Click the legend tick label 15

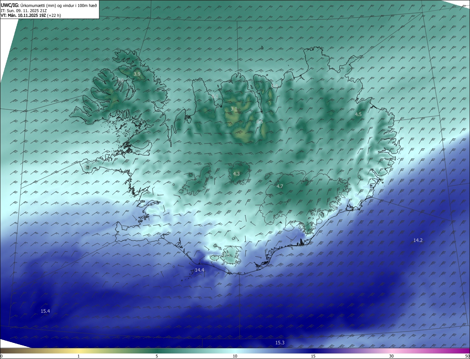[x=313, y=356]
